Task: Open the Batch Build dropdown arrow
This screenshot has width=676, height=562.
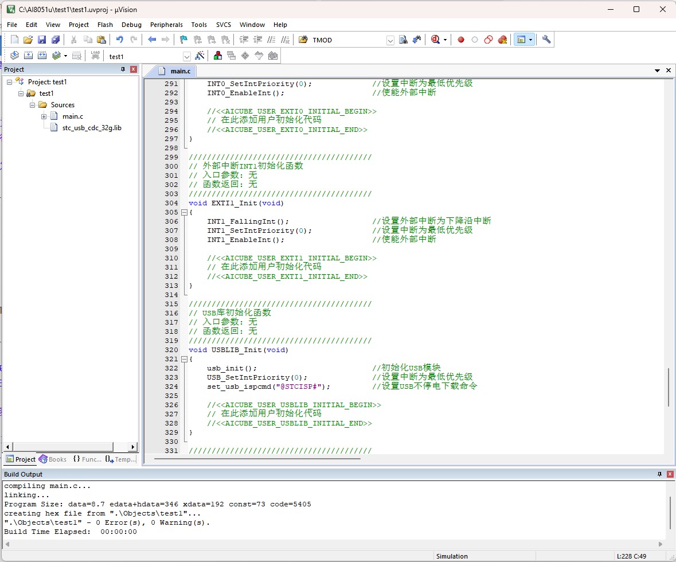Action: tap(65, 56)
